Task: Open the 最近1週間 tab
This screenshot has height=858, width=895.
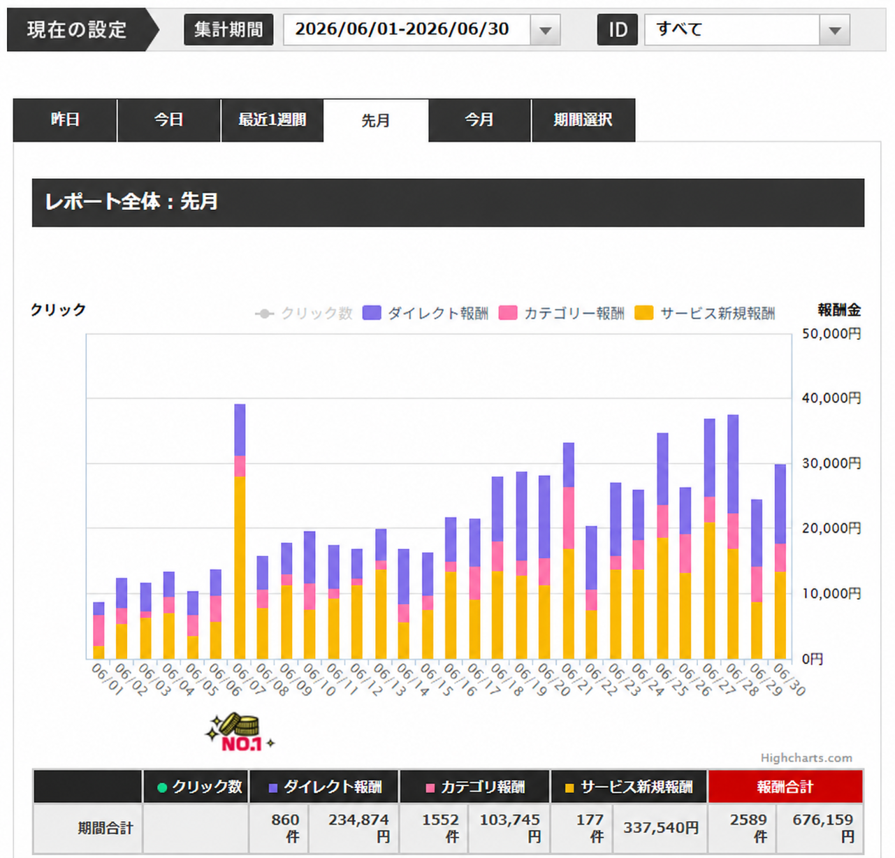Action: tap(272, 120)
